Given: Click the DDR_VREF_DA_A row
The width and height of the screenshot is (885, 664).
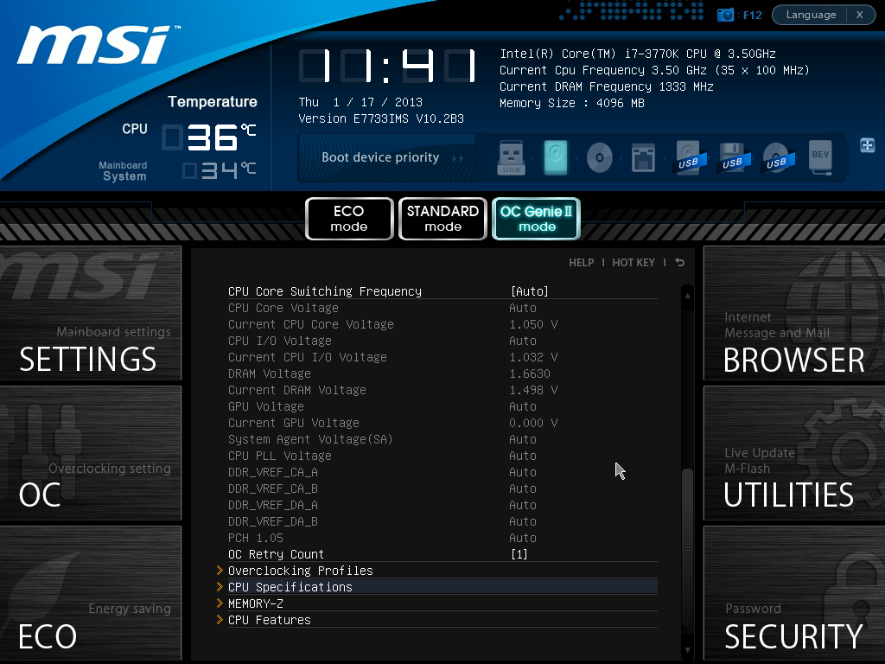Looking at the screenshot, I should point(442,504).
